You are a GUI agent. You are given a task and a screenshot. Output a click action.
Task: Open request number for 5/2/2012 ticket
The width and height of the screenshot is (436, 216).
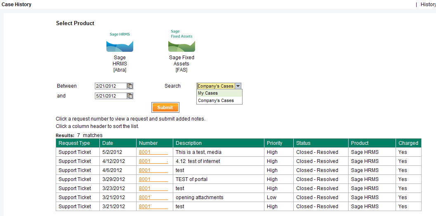click(x=145, y=152)
